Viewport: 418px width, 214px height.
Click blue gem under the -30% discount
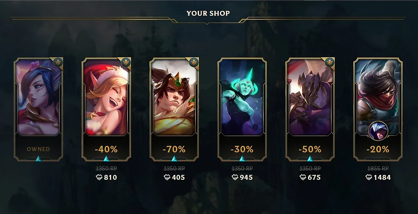tap(242, 159)
